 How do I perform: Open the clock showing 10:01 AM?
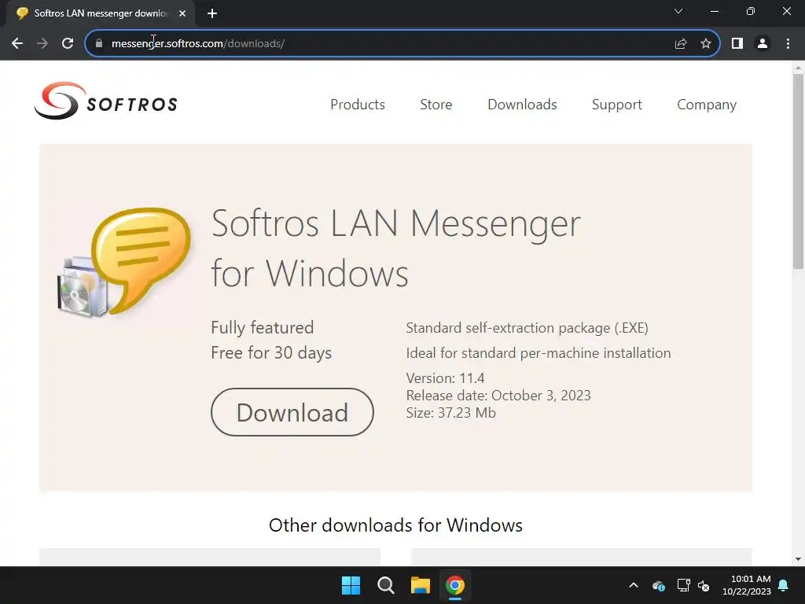(747, 585)
